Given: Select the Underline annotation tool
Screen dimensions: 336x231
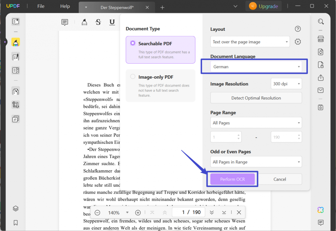Looking at the screenshot, I should (112, 22).
